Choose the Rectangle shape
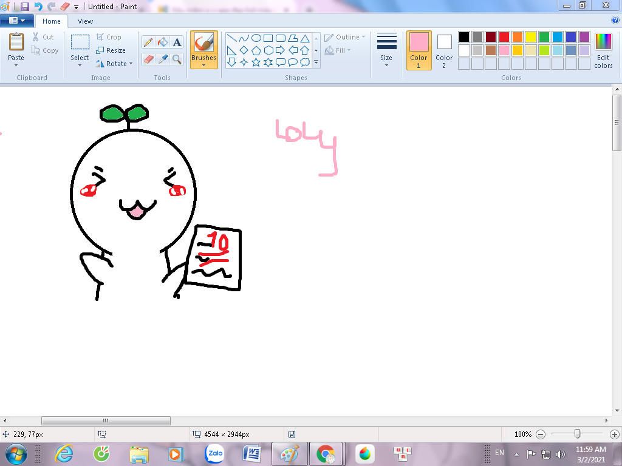The image size is (622, 466). [268, 38]
